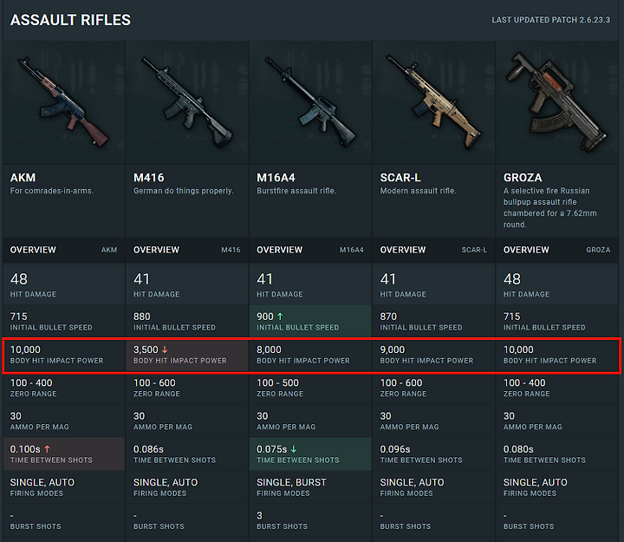Select the GROZA title text

coord(523,178)
